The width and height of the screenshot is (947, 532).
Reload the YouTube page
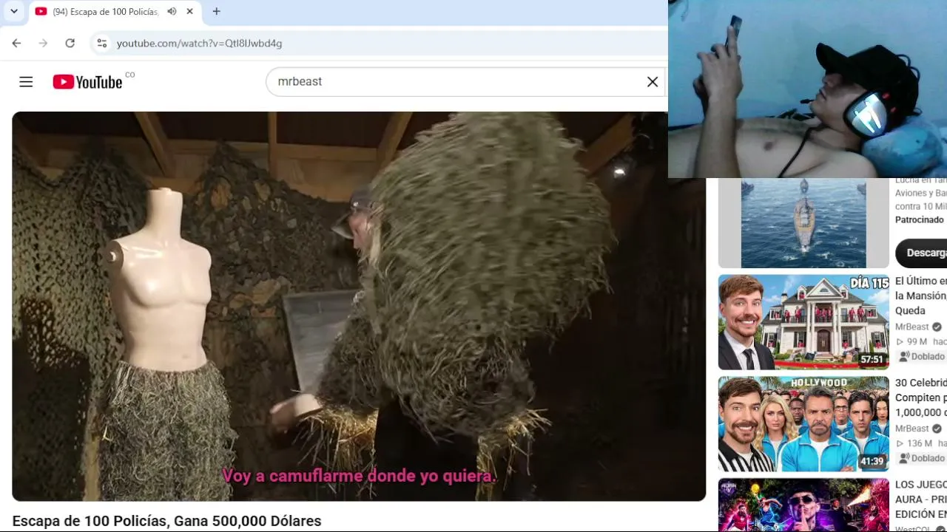(x=70, y=44)
